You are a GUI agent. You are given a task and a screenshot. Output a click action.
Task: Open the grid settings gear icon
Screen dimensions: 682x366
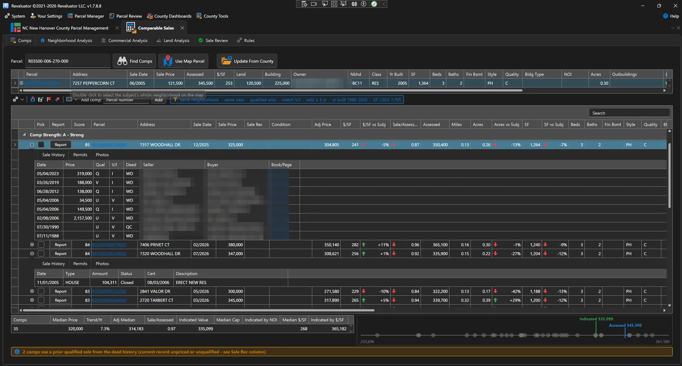point(15,99)
